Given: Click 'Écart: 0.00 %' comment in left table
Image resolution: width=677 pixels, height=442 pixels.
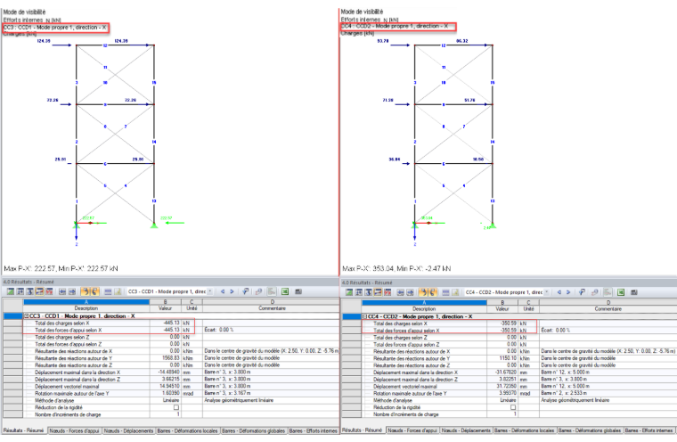Looking at the screenshot, I should [x=219, y=330].
